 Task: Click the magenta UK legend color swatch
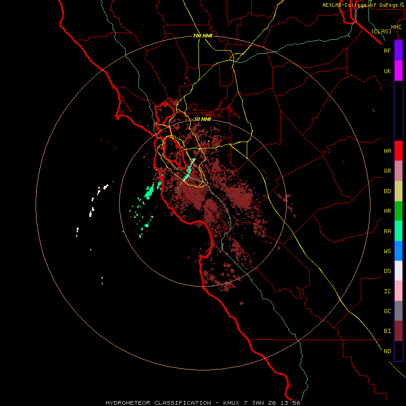click(398, 71)
